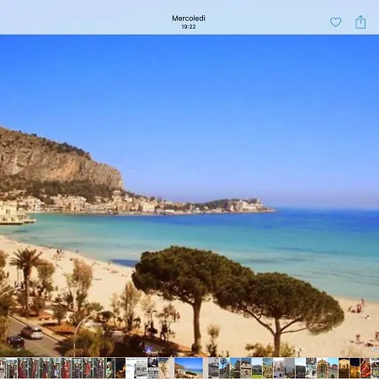This screenshot has height=379, width=379.
Task: Open the palm tree building thumbnail
Action: point(224,368)
